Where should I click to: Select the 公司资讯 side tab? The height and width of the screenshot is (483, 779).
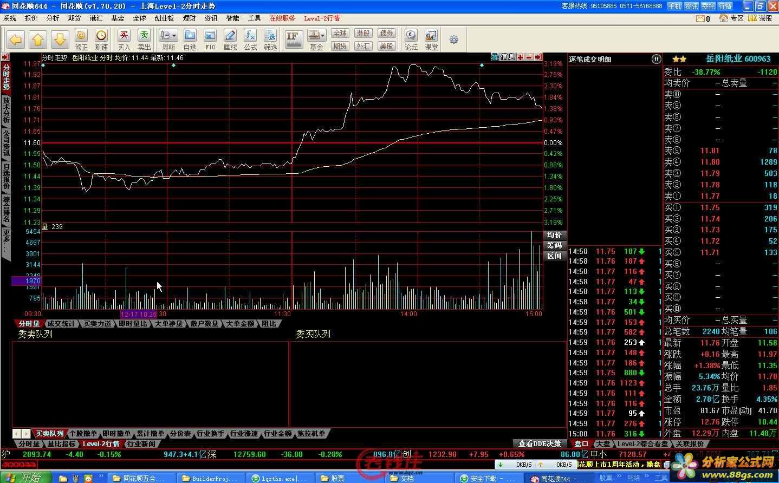(6, 143)
